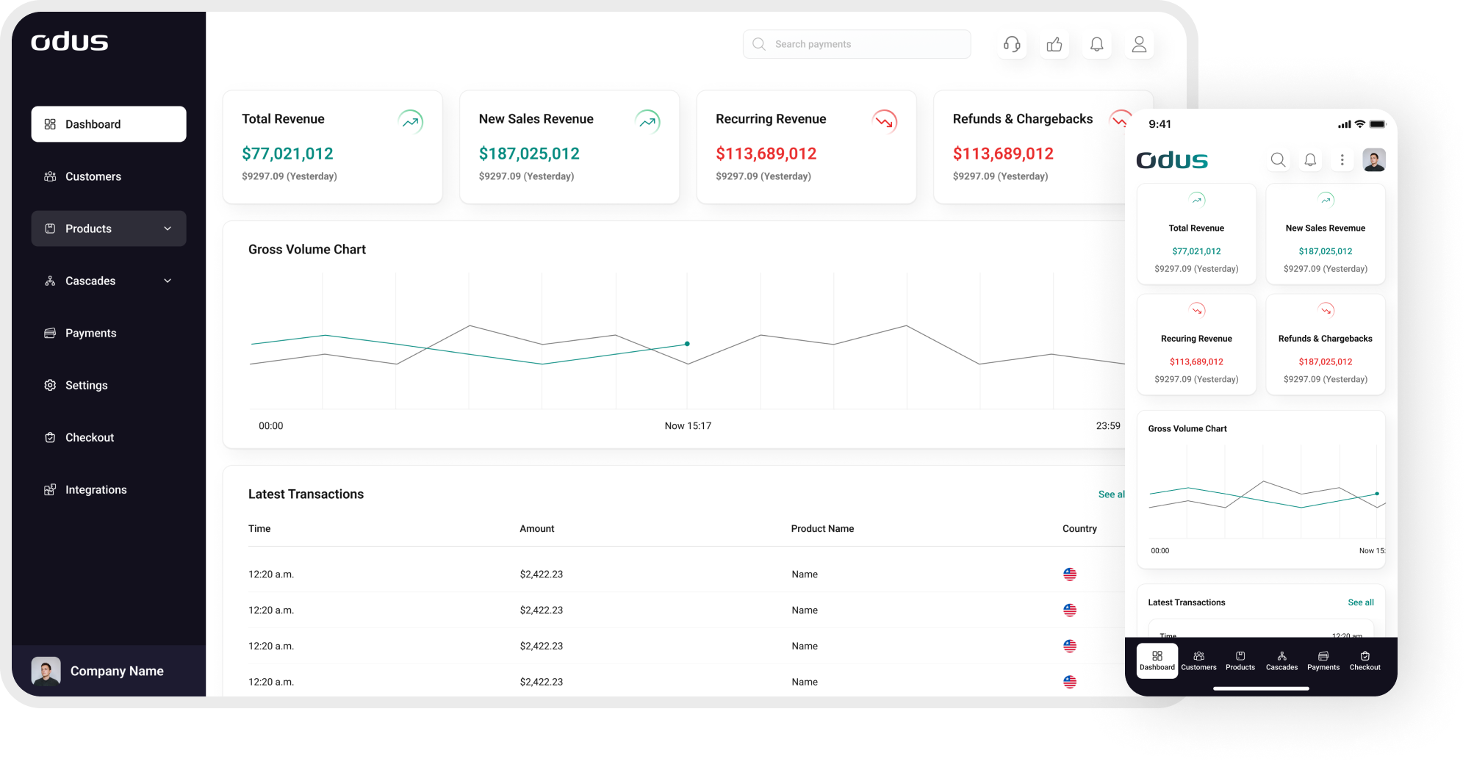The image size is (1474, 767).
Task: Expand the Cascades section in the sidebar
Action: click(x=108, y=281)
